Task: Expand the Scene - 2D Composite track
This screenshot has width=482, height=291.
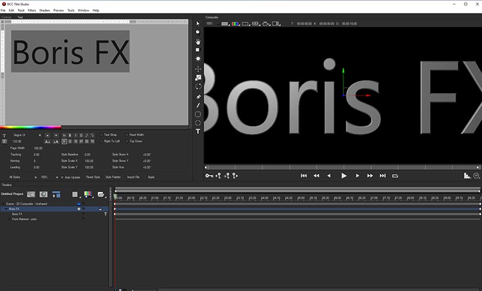Action: [4, 204]
